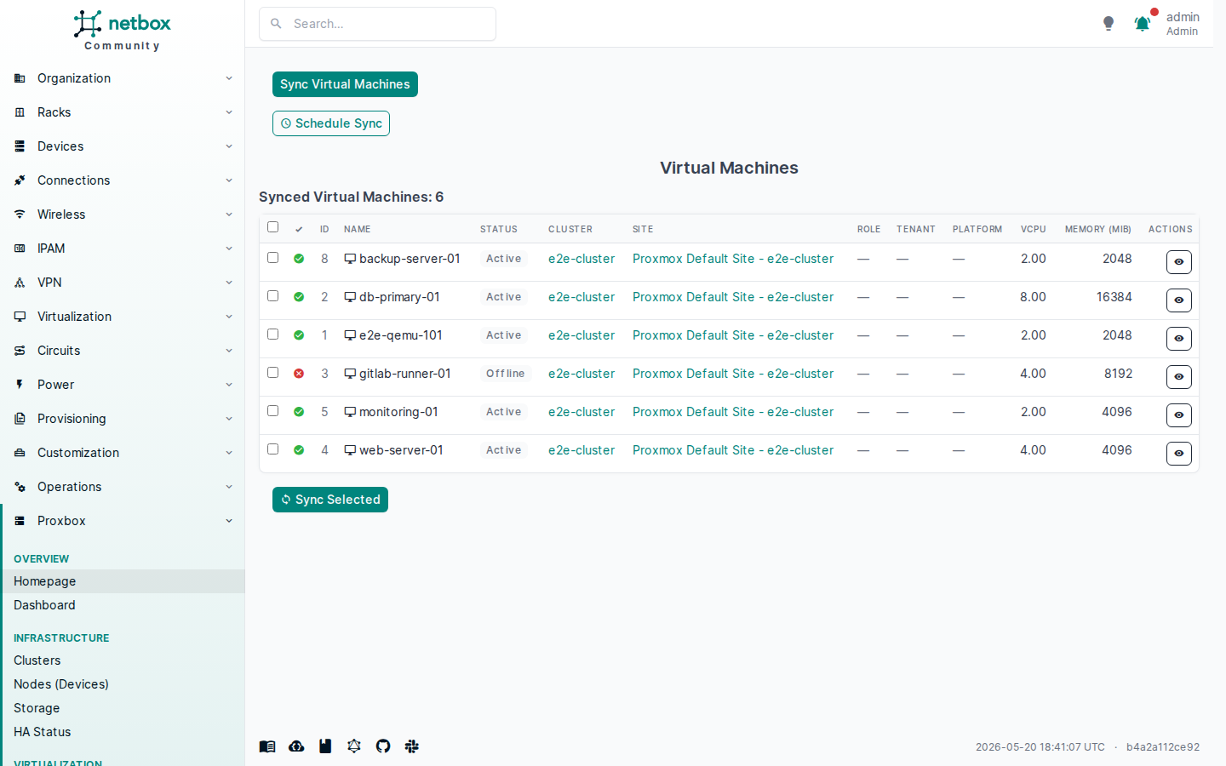The image size is (1226, 766).
Task: Click the search magnifier icon
Action: [276, 24]
